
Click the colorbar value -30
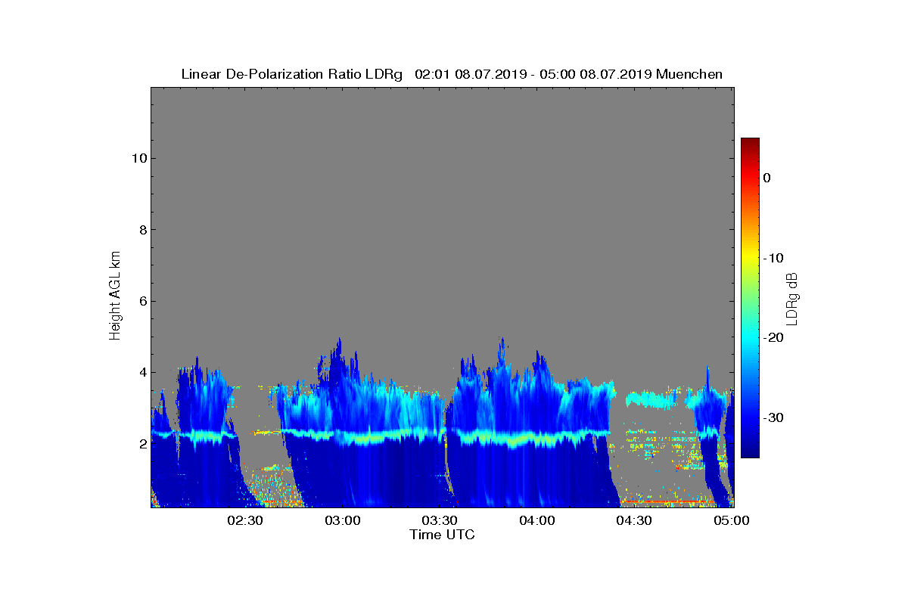pyautogui.click(x=773, y=417)
